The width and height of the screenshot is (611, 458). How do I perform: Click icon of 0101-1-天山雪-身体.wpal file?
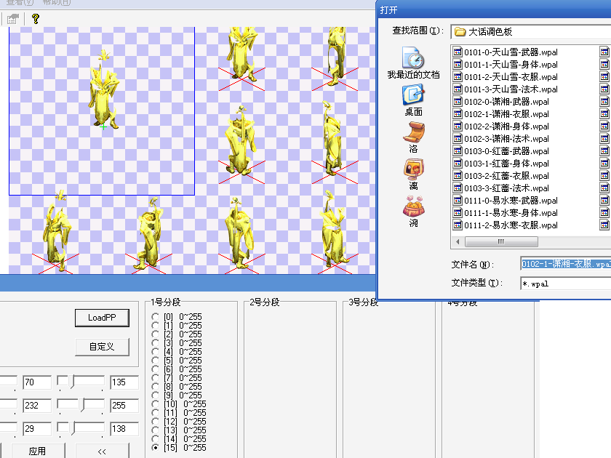point(458,64)
